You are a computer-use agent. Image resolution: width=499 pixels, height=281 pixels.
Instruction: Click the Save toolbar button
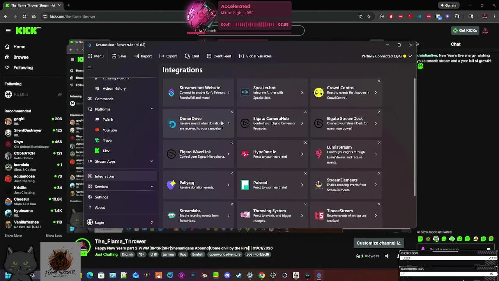(119, 56)
